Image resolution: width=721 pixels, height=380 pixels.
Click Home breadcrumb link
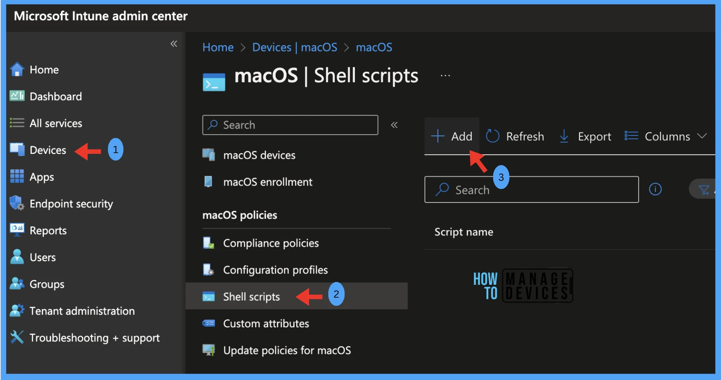coord(218,47)
